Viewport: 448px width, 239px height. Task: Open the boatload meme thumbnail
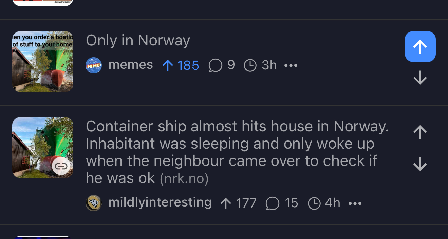click(x=43, y=62)
